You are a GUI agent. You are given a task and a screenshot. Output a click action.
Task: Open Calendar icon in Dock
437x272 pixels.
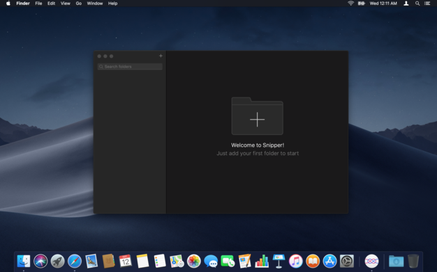[126, 261]
